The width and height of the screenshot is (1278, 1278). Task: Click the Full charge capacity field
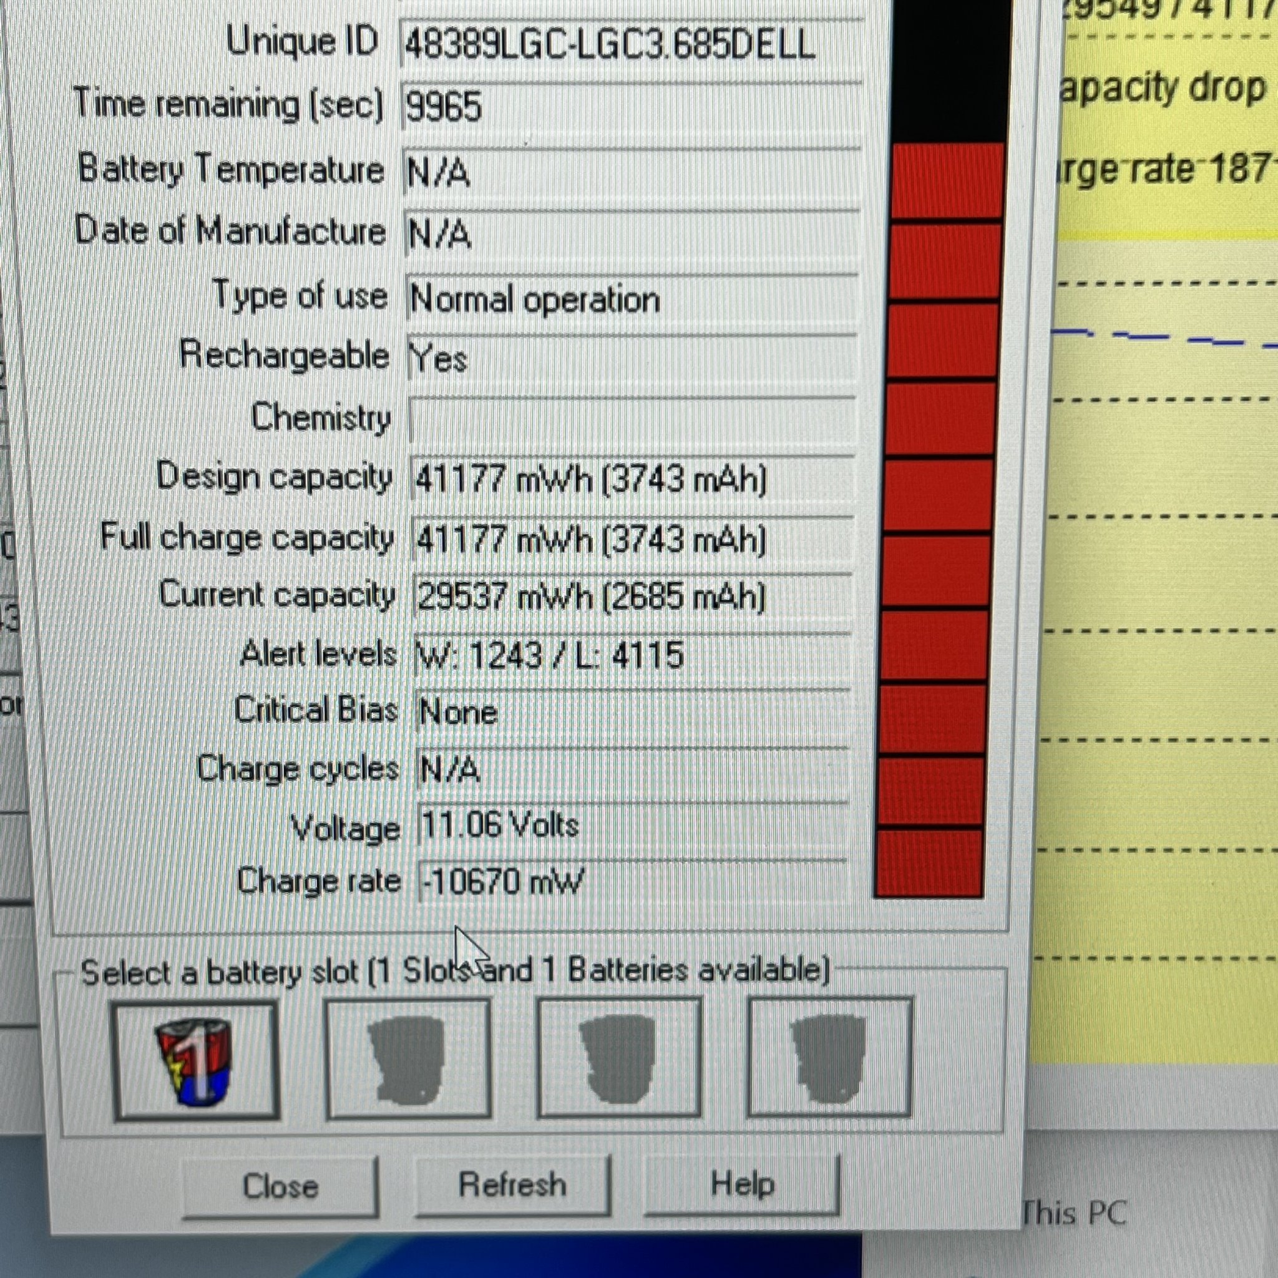tap(630, 539)
